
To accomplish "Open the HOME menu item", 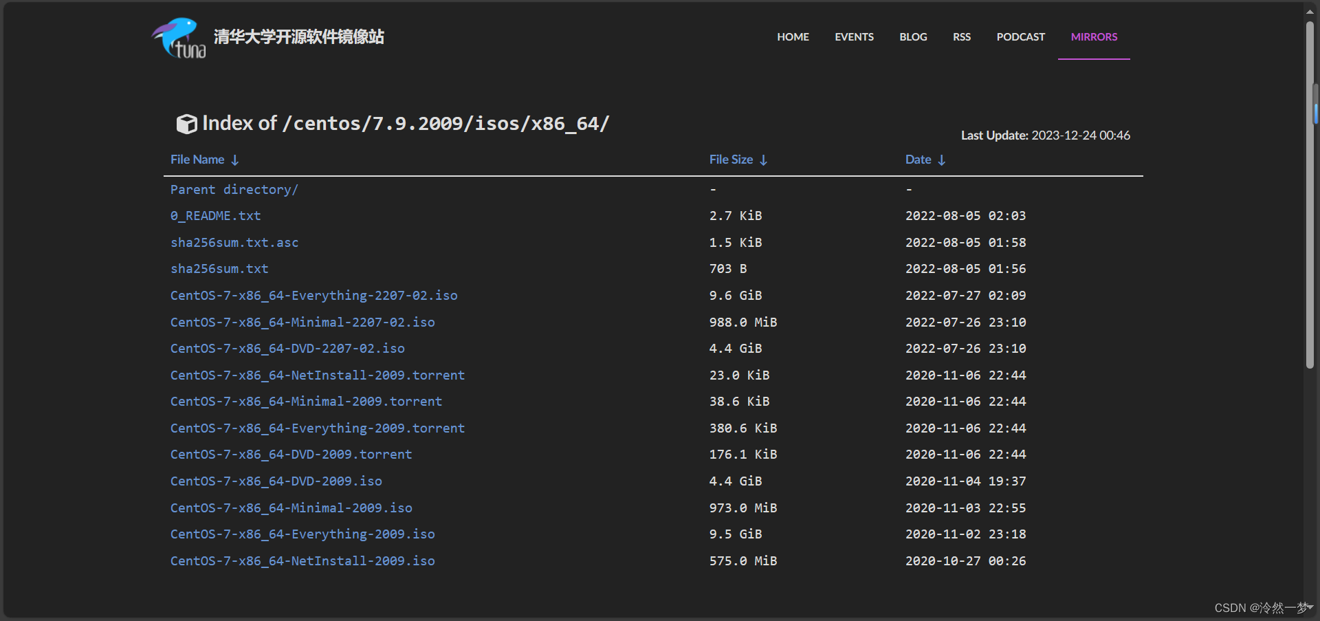I will [793, 37].
